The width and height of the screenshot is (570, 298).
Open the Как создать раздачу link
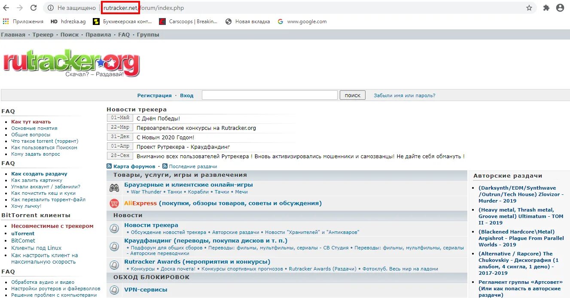tap(39, 174)
